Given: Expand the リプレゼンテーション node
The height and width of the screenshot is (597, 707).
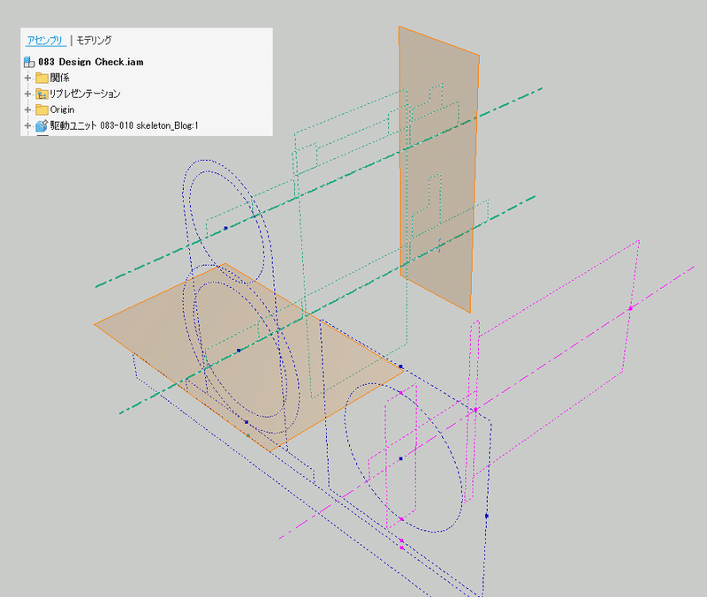Looking at the screenshot, I should [27, 94].
